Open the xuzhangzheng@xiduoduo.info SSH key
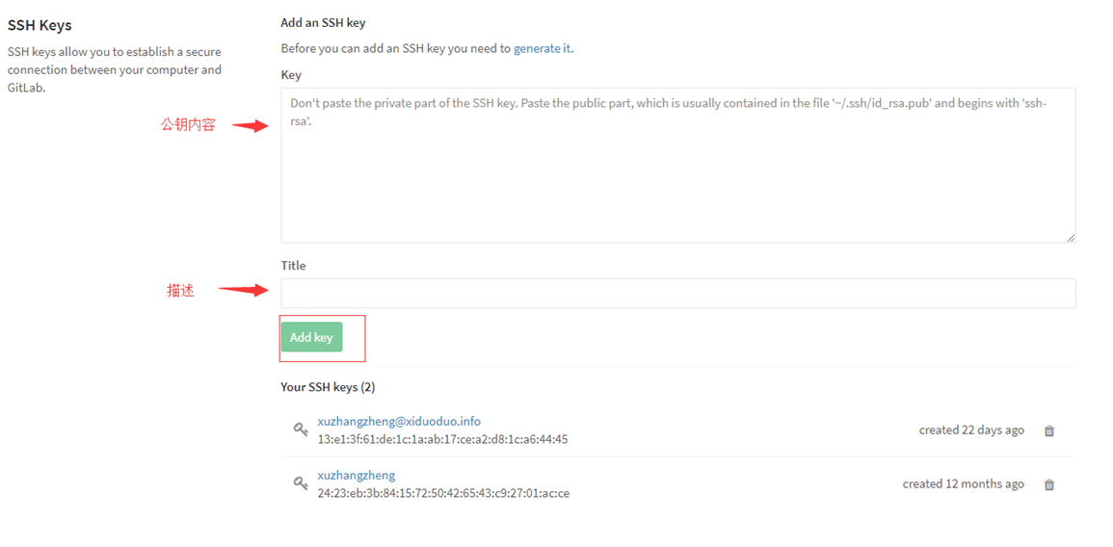Screen dimensions: 1113x547 tap(399, 422)
